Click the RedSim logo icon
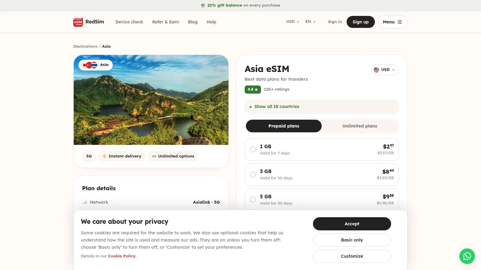The image size is (481, 270). tap(78, 22)
